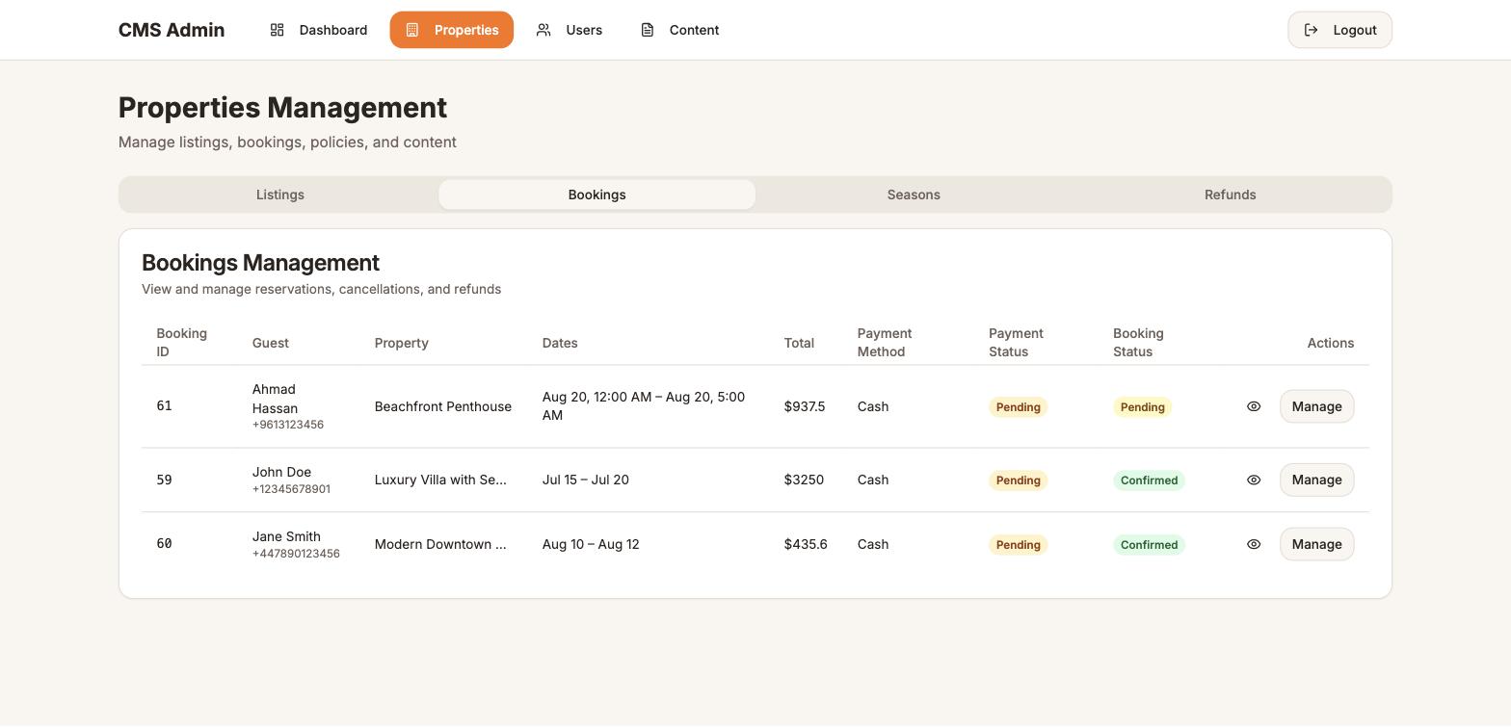Image resolution: width=1511 pixels, height=727 pixels.
Task: Click the Guest column header
Action: 271,343
